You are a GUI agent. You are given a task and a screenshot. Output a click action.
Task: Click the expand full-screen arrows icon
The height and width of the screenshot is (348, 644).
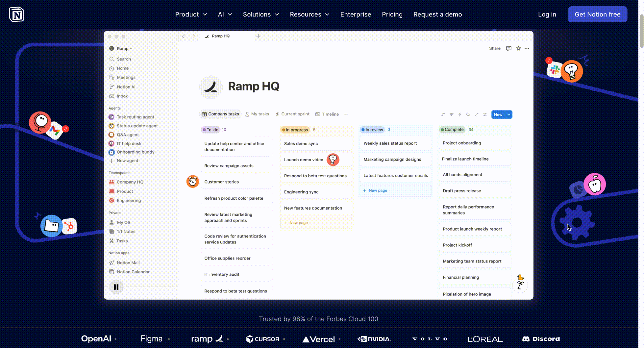476,114
